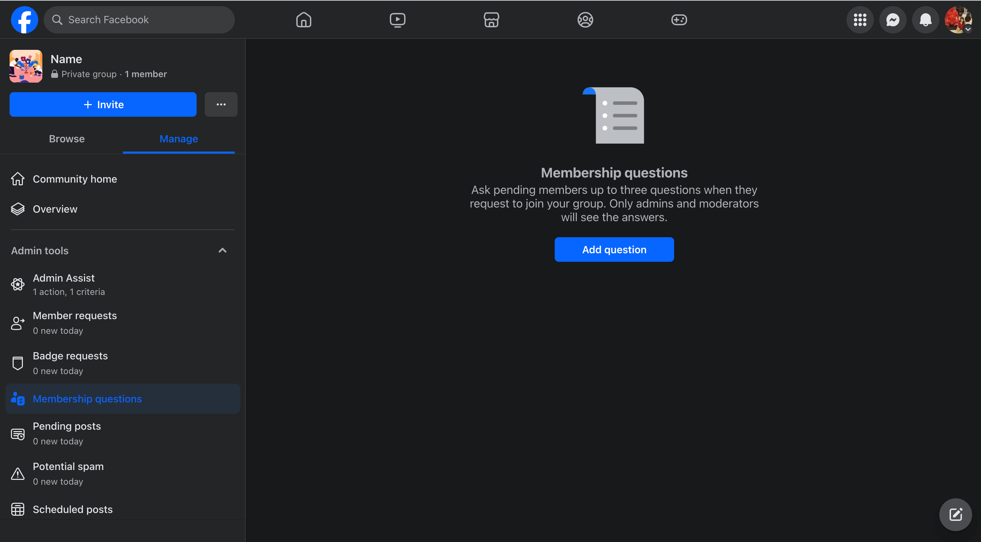Click the Search Facebook field
Screen dimensions: 981x542
click(x=139, y=20)
